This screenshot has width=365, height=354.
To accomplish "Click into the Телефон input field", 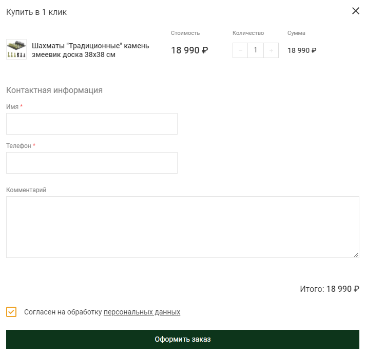I will coord(92,163).
